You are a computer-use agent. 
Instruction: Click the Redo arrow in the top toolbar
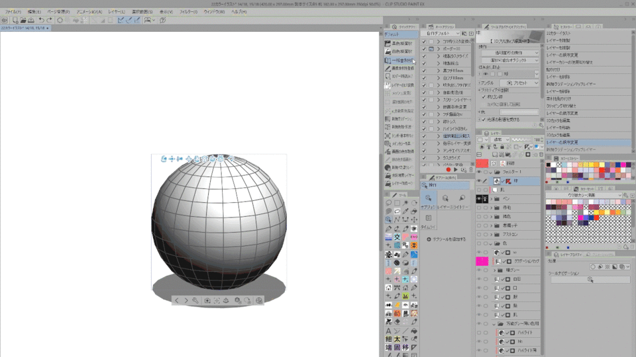(50, 20)
